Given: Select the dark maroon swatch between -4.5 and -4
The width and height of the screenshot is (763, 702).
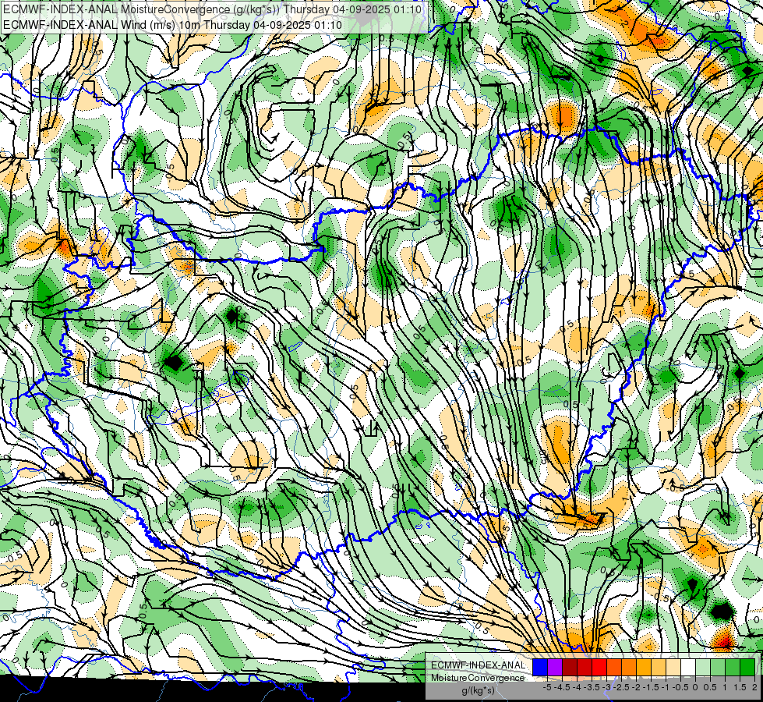Looking at the screenshot, I should pos(570,668).
